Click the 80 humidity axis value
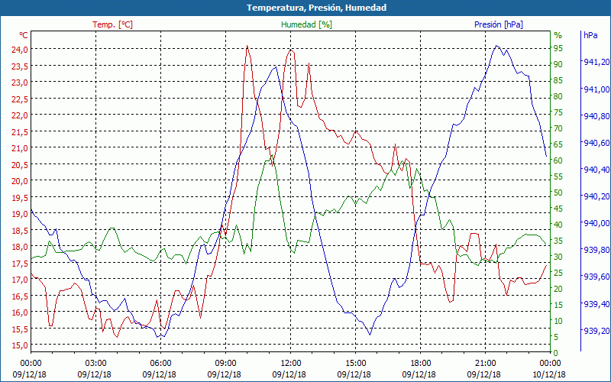 pos(558,97)
